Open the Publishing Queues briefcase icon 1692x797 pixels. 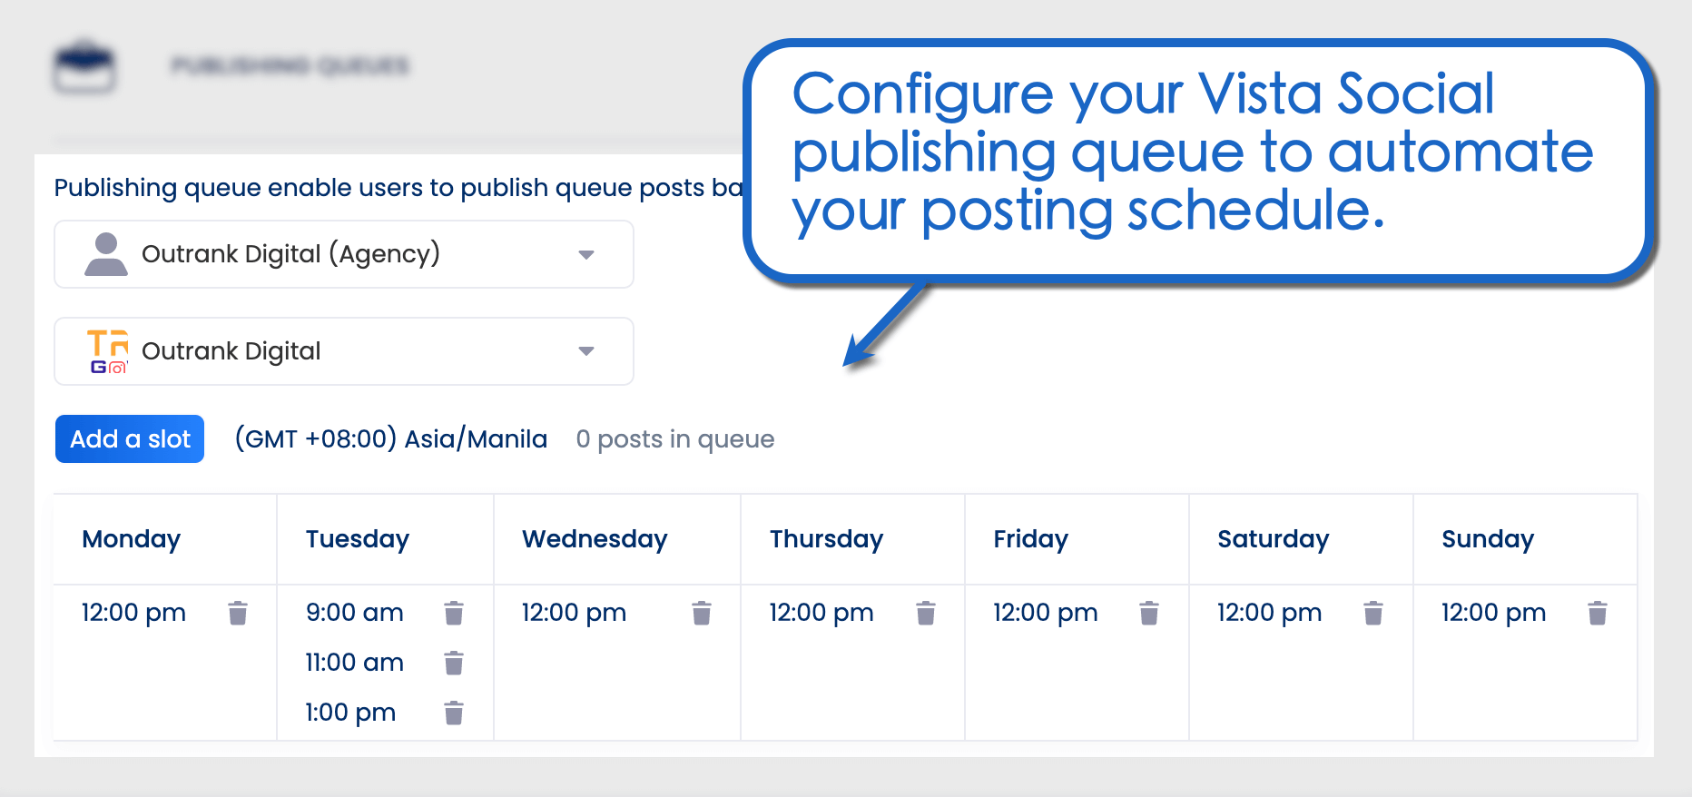tap(84, 67)
